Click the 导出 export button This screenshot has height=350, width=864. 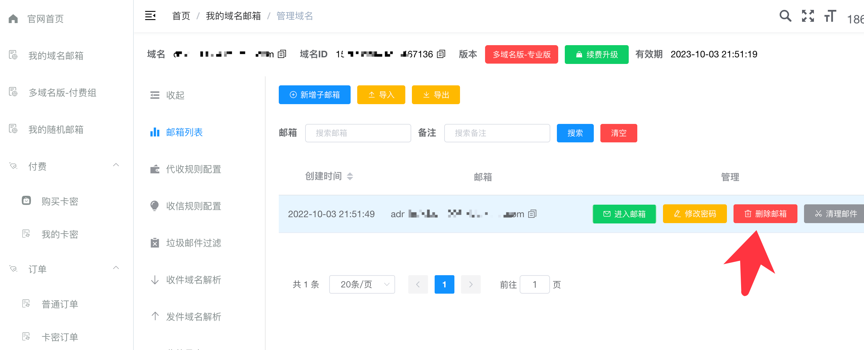436,95
